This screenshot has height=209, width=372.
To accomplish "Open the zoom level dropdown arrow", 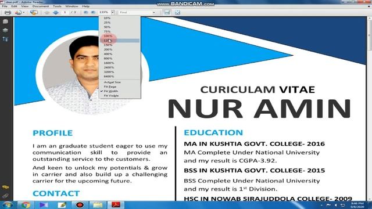I will pyautogui.click(x=113, y=12).
